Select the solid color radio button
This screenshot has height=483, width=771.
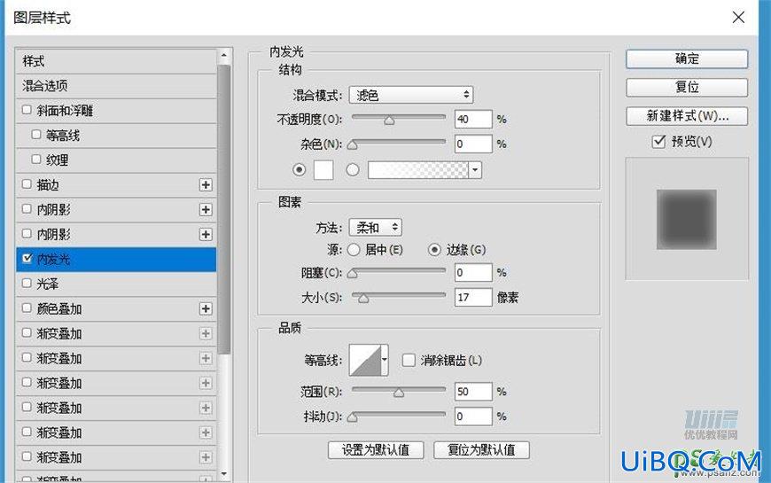(x=299, y=170)
